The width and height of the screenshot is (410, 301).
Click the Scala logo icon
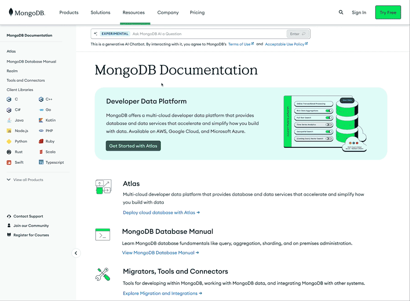[x=41, y=152]
